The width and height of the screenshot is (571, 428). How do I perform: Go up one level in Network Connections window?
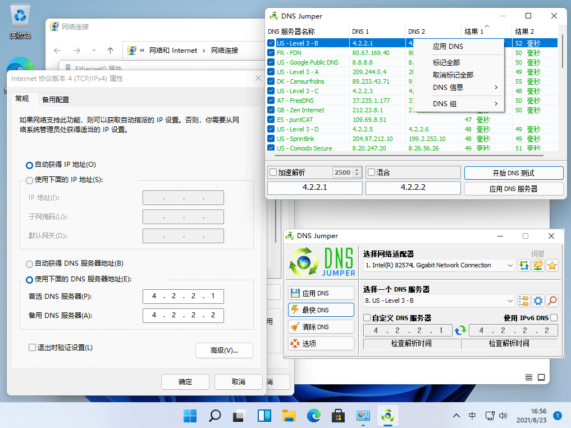[111, 50]
